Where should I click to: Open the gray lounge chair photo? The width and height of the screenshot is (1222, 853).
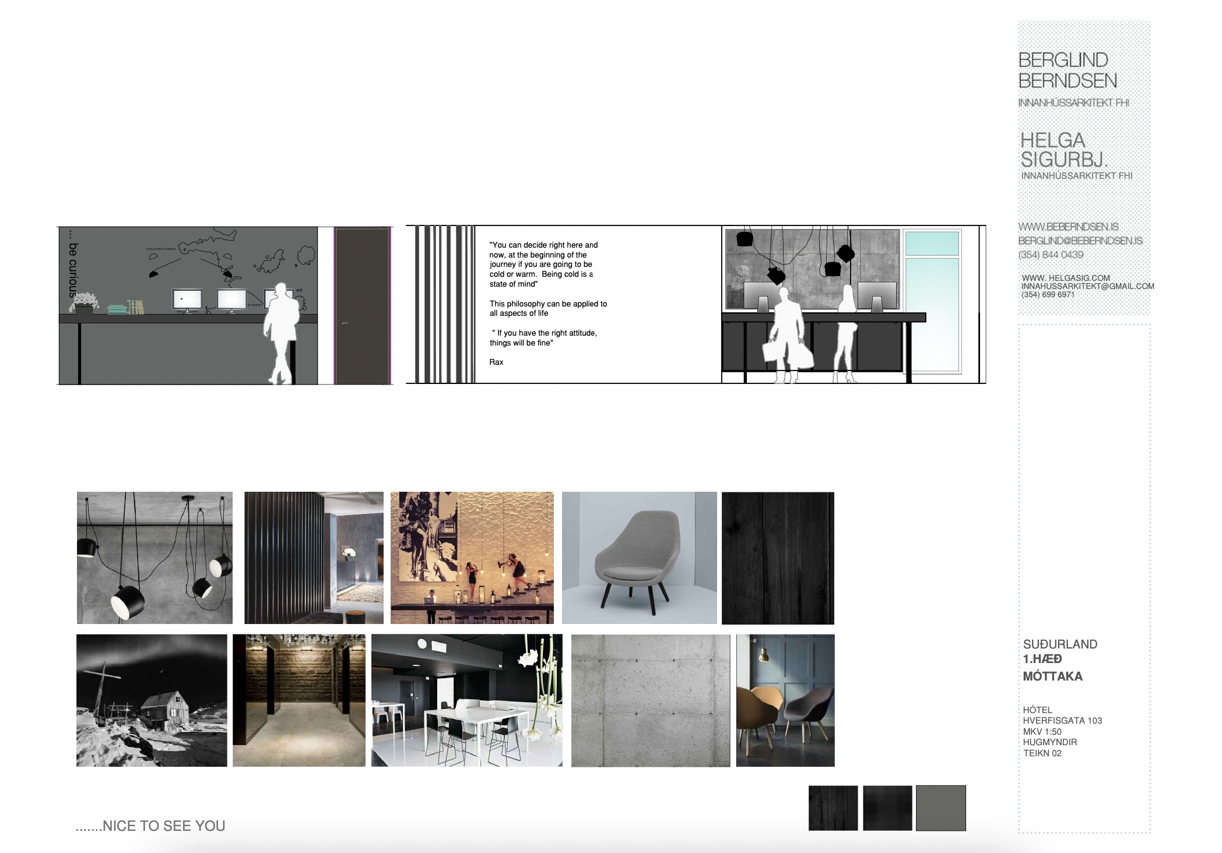pos(639,558)
